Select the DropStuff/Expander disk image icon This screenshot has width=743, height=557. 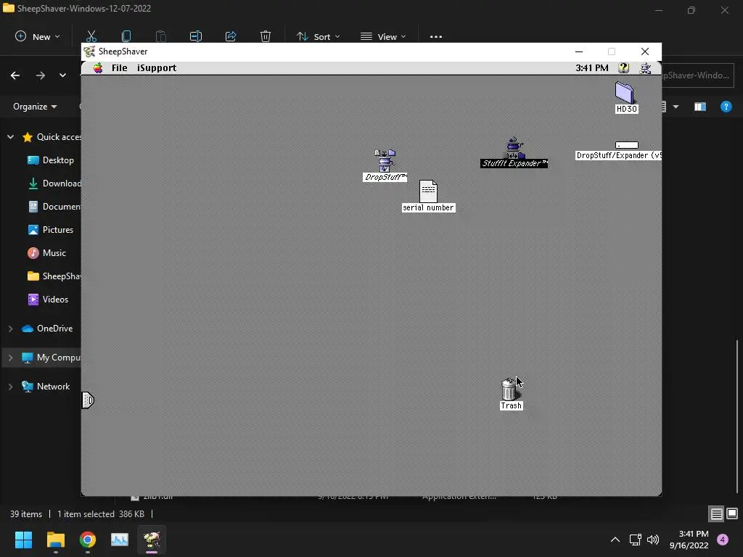click(x=626, y=145)
